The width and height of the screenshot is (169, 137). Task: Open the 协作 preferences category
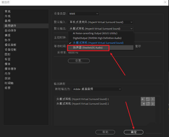(26, 40)
